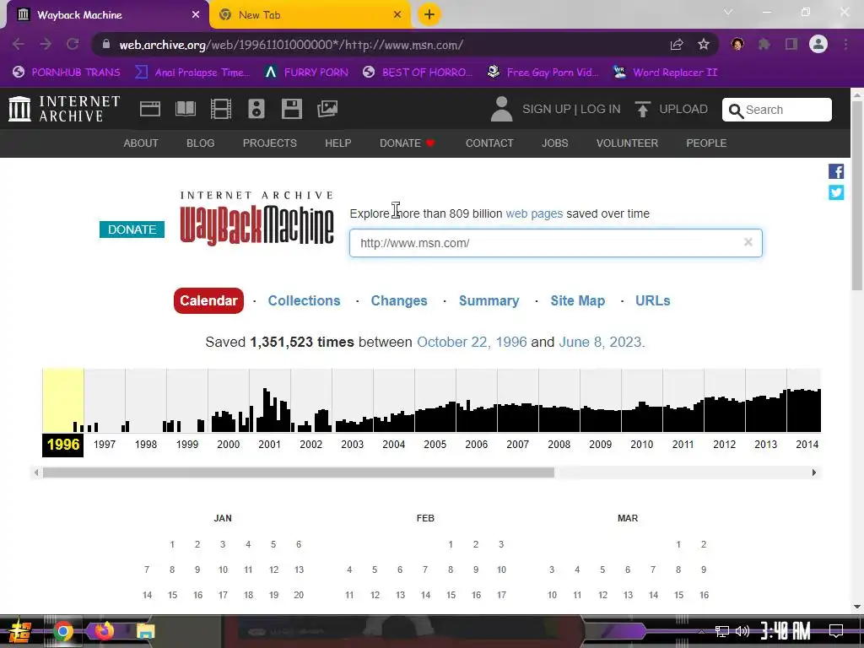
Task: Click the Wayback URL input field
Action: [555, 243]
